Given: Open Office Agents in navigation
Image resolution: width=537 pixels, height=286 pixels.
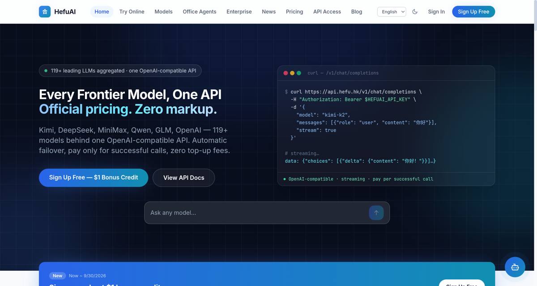Looking at the screenshot, I should 200,12.
